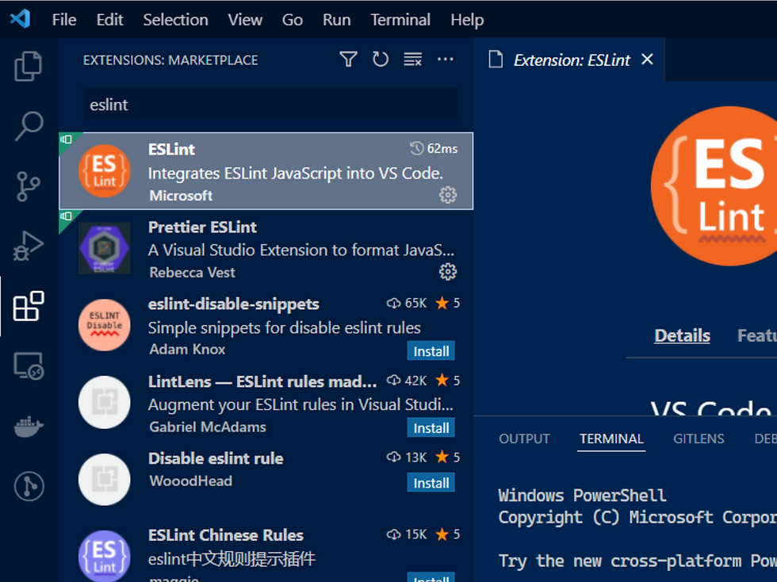Select the ESLint Chinese Rules extension
The image size is (777, 582).
click(x=266, y=550)
